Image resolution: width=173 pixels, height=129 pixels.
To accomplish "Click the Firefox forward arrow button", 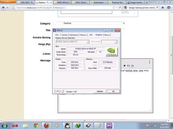I will pos(8,8).
